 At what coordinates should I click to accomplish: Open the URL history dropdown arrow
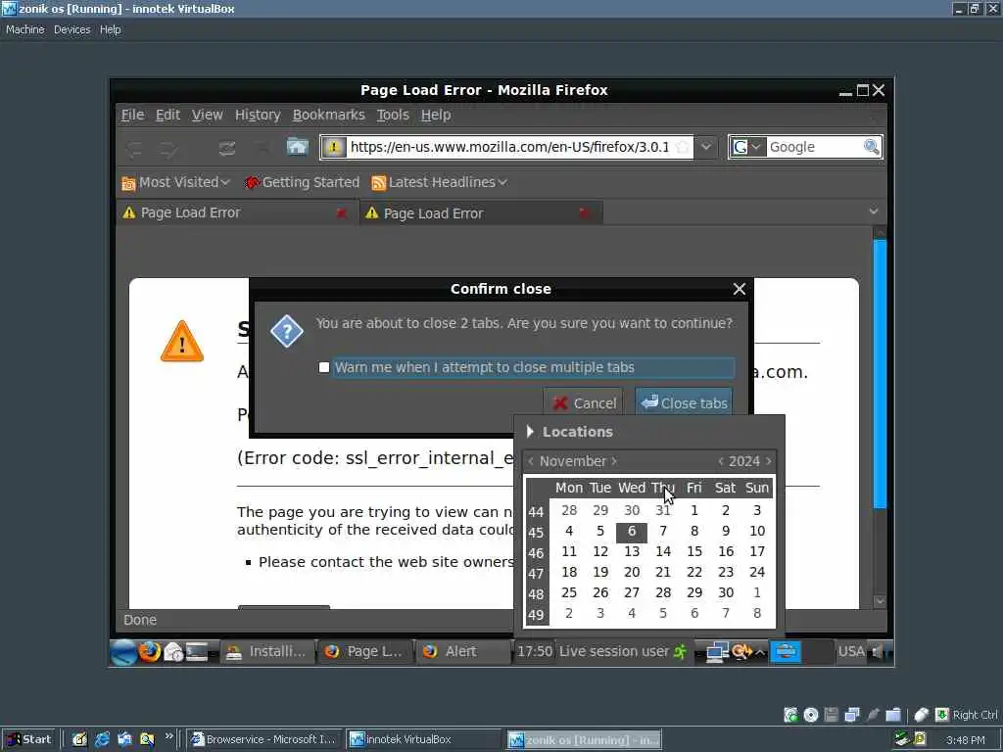705,147
